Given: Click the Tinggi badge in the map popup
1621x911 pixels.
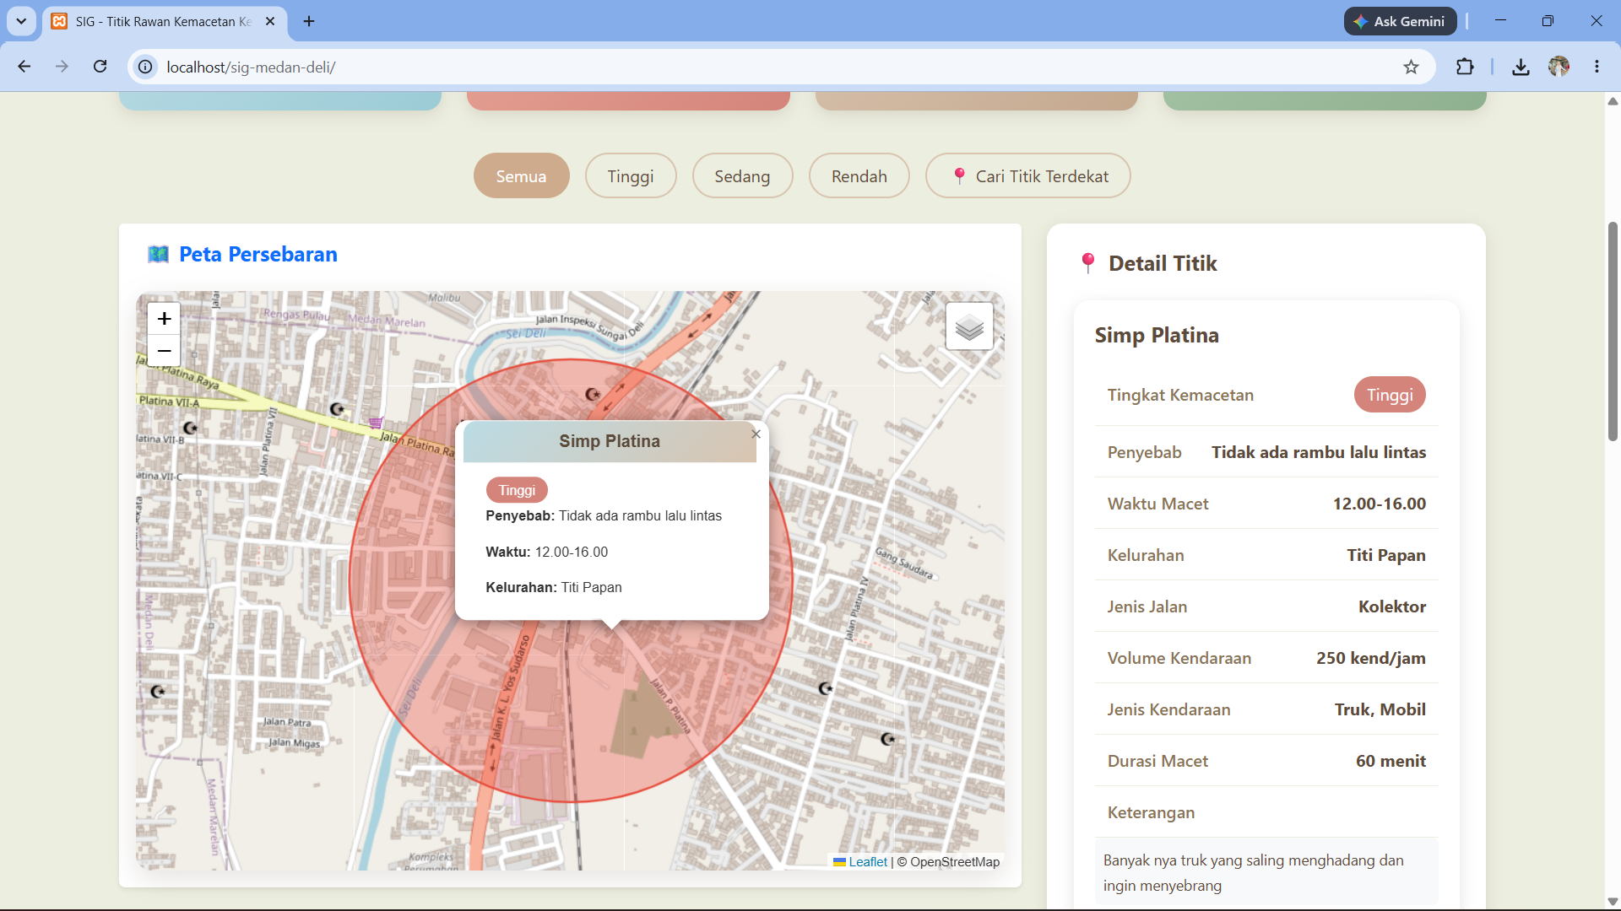Looking at the screenshot, I should click(x=517, y=490).
